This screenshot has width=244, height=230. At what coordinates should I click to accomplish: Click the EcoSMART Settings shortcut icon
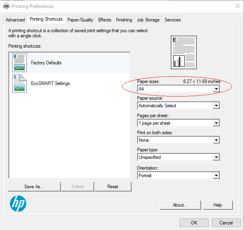[x=19, y=83]
